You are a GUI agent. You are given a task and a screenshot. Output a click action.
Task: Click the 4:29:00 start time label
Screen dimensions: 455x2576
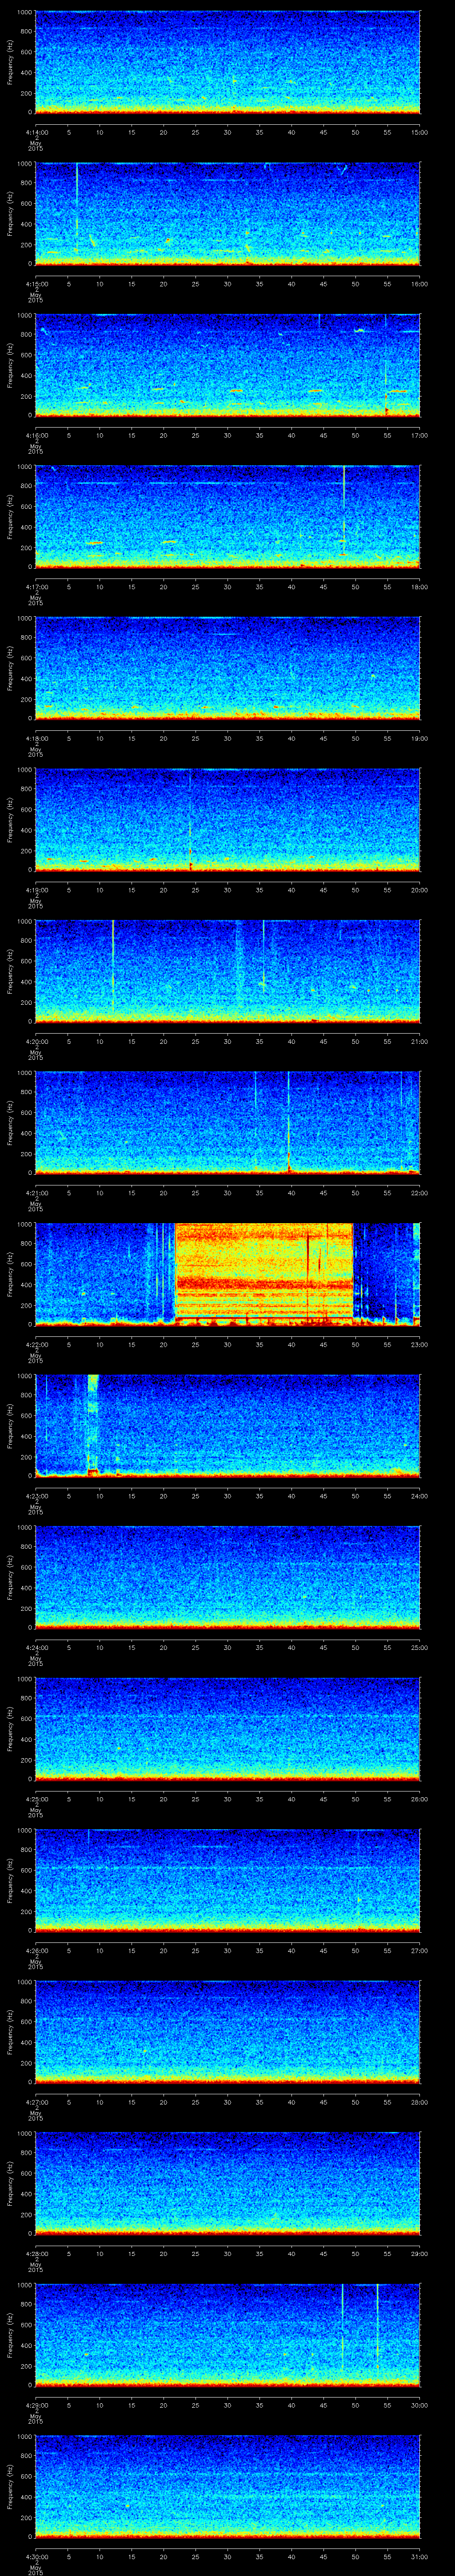click(x=36, y=2405)
